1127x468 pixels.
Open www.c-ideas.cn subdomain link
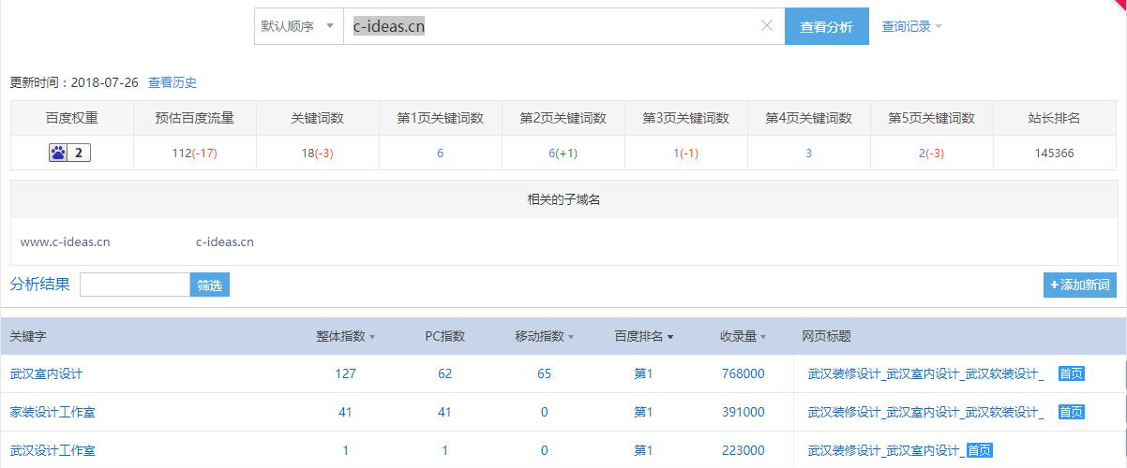[x=65, y=241]
